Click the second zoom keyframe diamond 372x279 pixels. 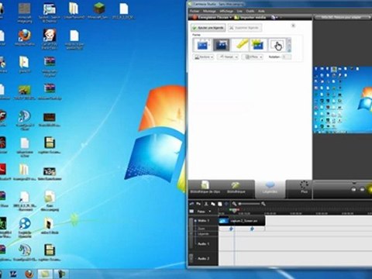pos(252,229)
